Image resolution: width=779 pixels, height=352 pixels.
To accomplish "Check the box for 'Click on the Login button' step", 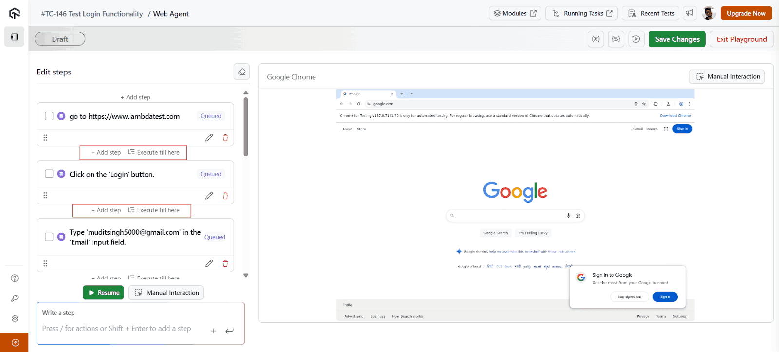I will pos(49,174).
